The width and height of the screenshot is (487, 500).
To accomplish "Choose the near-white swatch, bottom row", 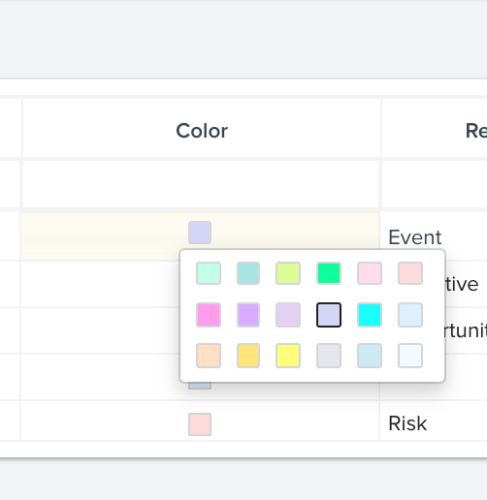I will (x=410, y=356).
